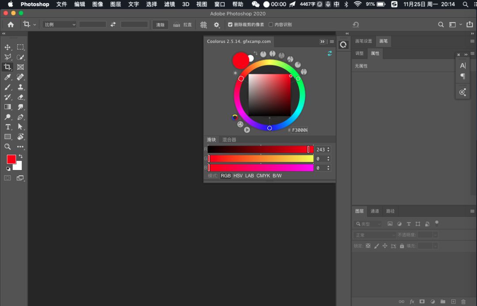This screenshot has height=306, width=477.
Task: Select the History Brush tool
Action: click(8, 97)
